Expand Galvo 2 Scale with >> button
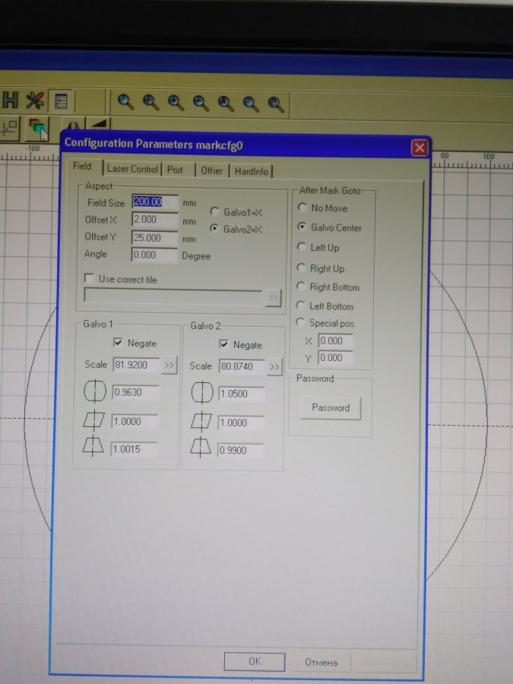The height and width of the screenshot is (684, 513). coord(274,367)
